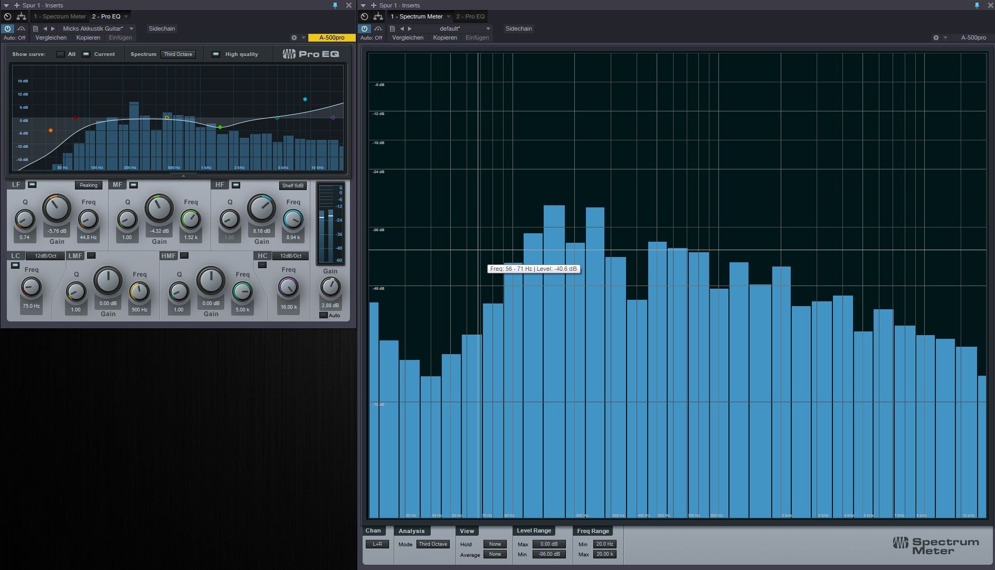Open Micks Akkustik Guitar preset dropdown
995x570 pixels.
pyautogui.click(x=98, y=28)
